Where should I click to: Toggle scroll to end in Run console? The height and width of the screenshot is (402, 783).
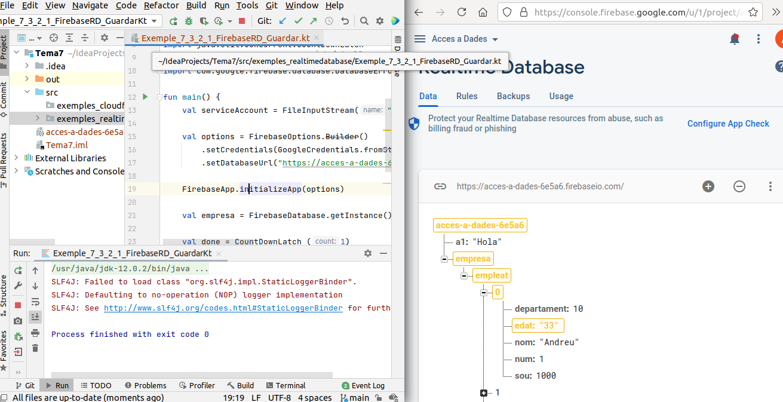tap(35, 317)
